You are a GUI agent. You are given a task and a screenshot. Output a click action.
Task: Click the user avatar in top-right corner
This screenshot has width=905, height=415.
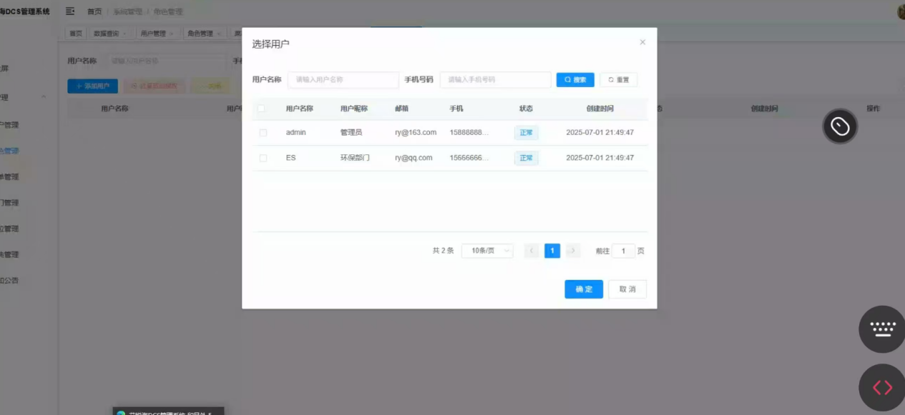(901, 11)
